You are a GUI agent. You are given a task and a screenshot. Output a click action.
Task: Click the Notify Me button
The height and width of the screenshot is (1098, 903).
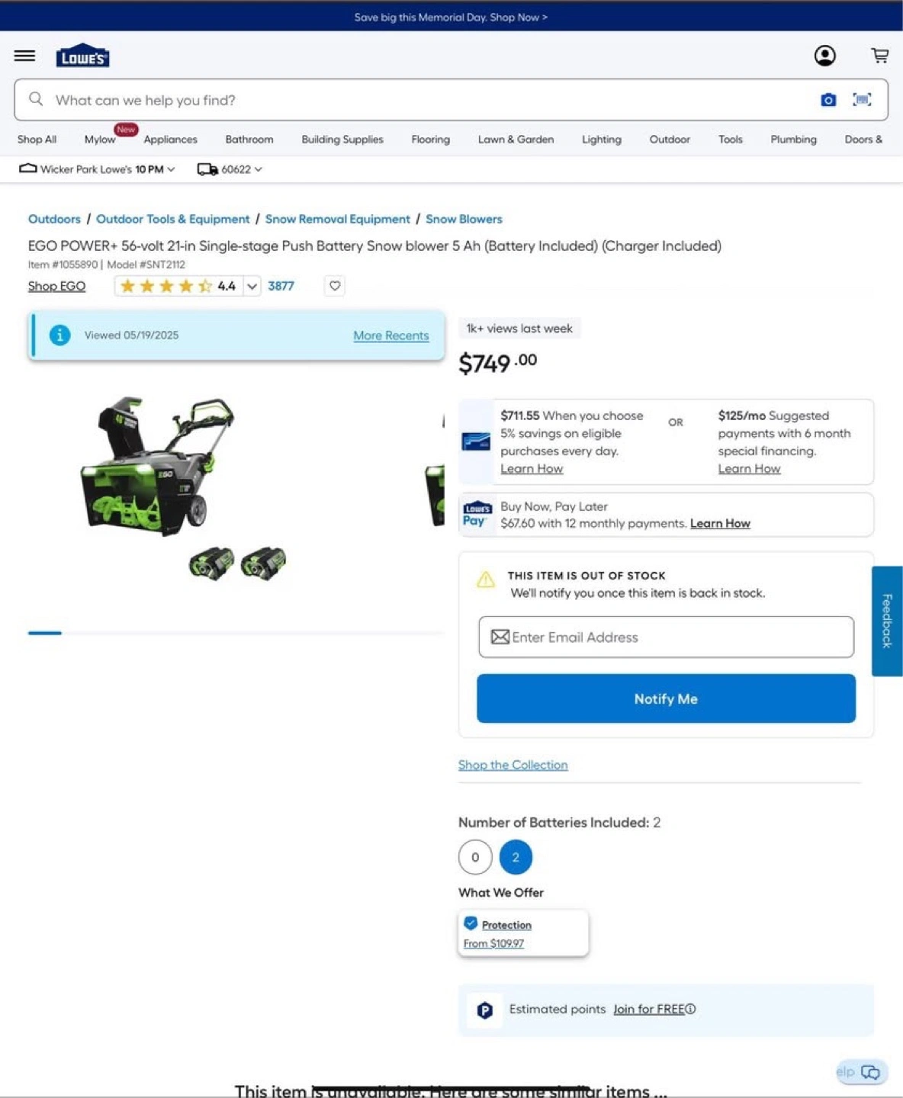[666, 698]
